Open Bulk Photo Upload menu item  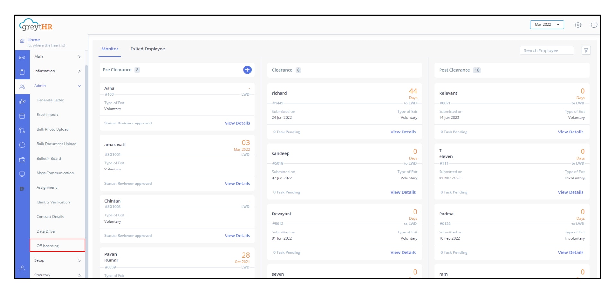pyautogui.click(x=52, y=129)
